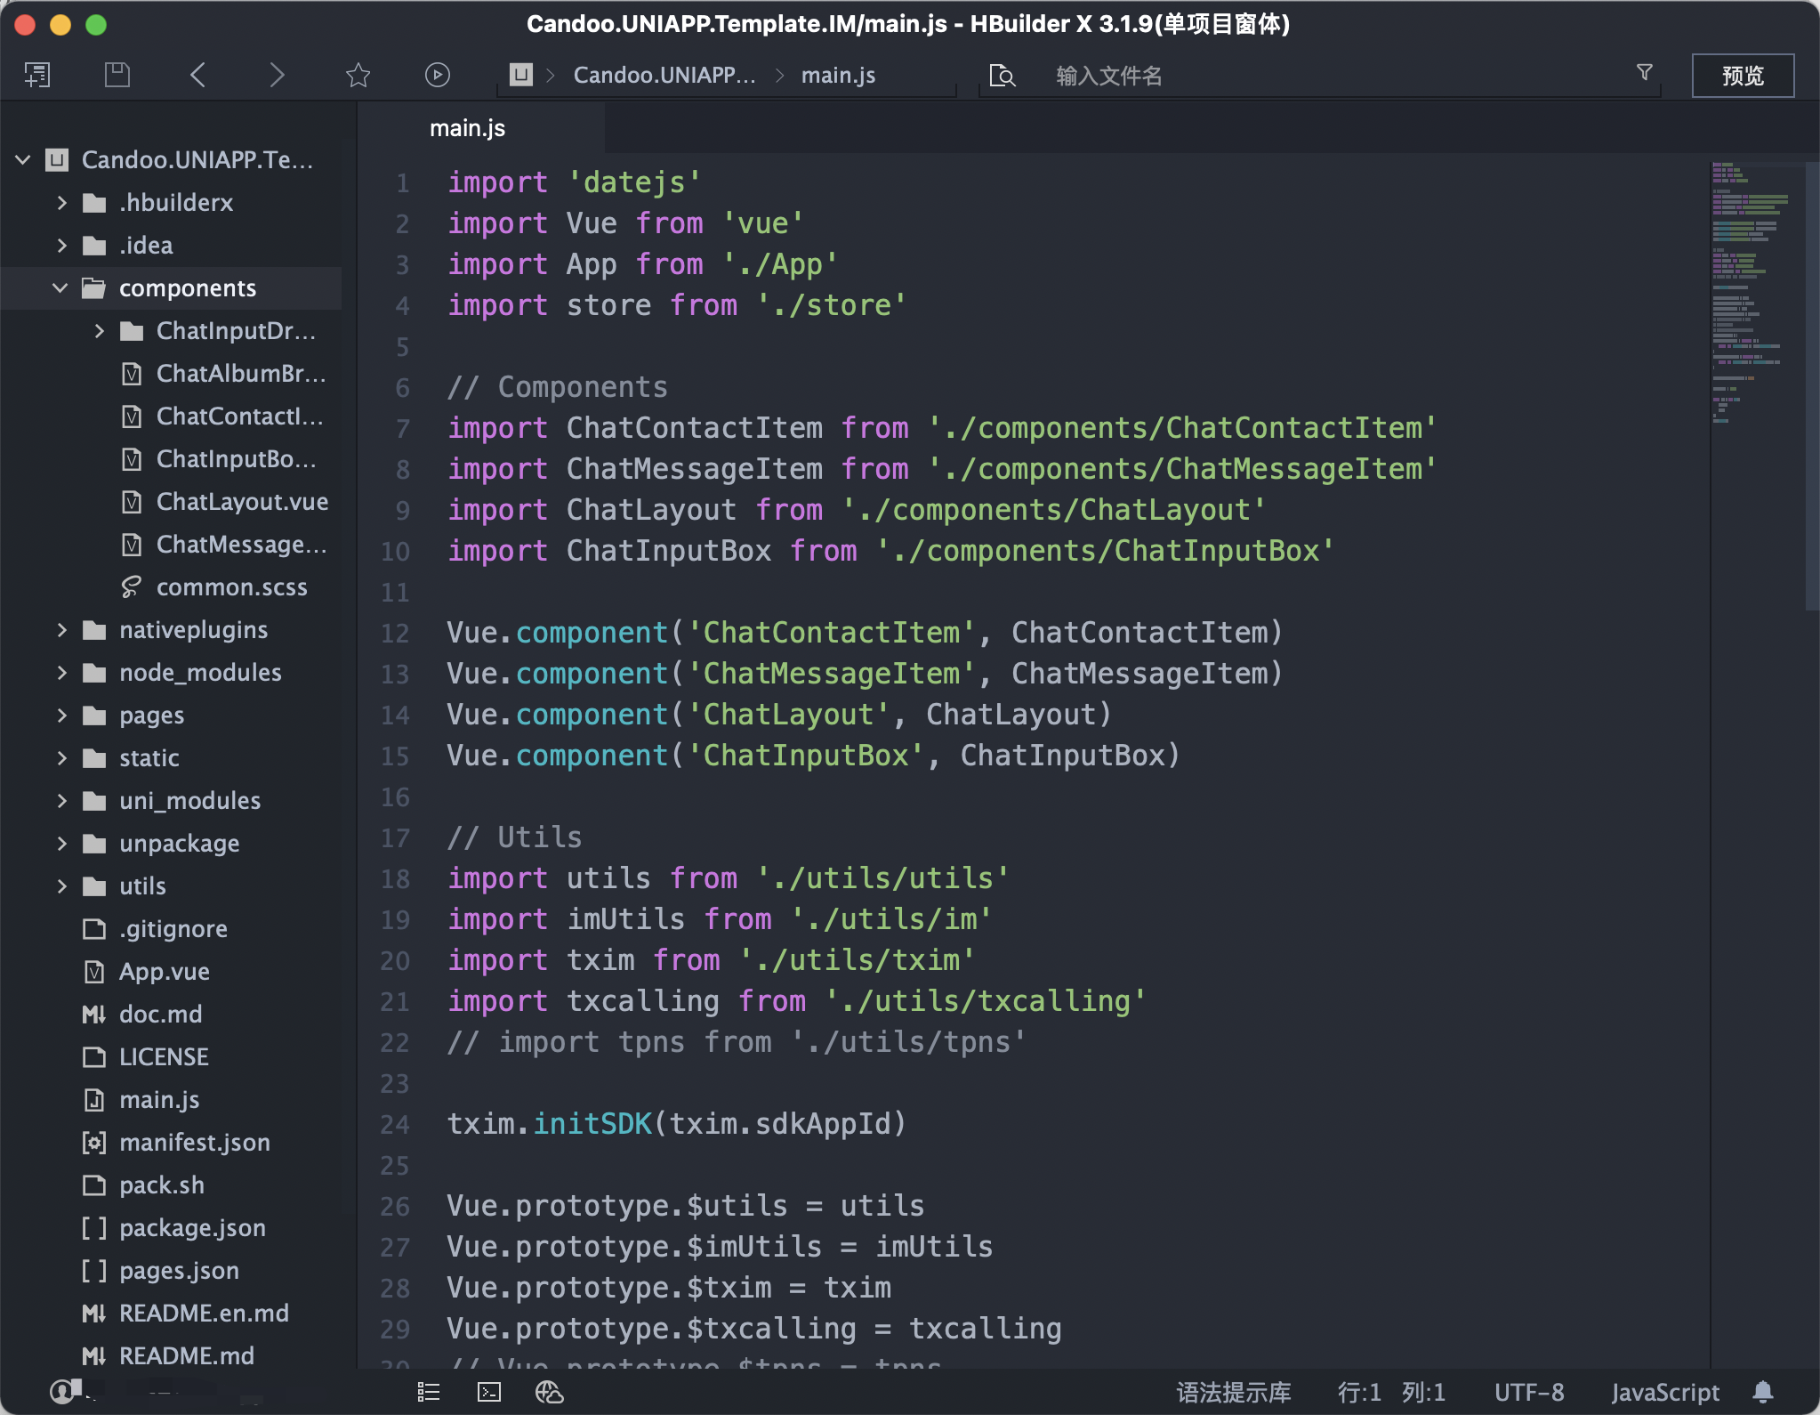Expand the static folder
1820x1415 pixels.
pyautogui.click(x=61, y=758)
